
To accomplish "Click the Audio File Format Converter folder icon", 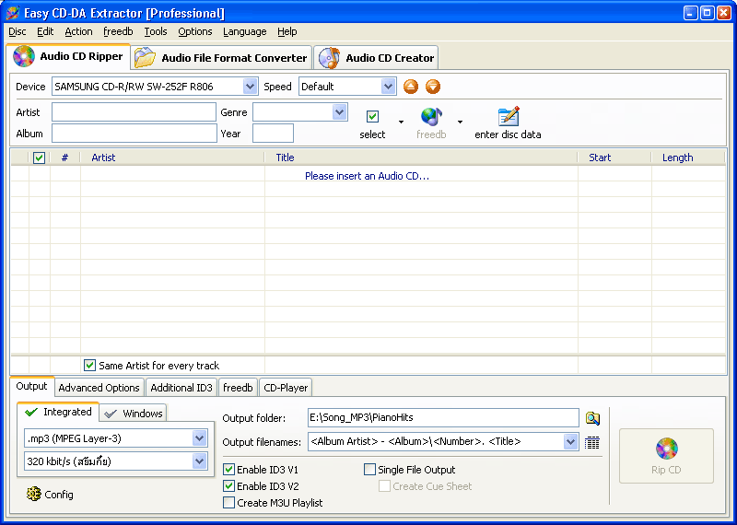I will (x=145, y=58).
